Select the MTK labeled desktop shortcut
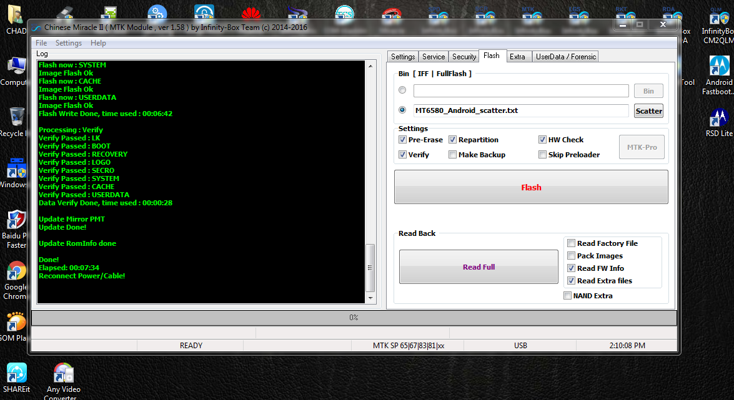Image resolution: width=734 pixels, height=400 pixels. [532, 13]
